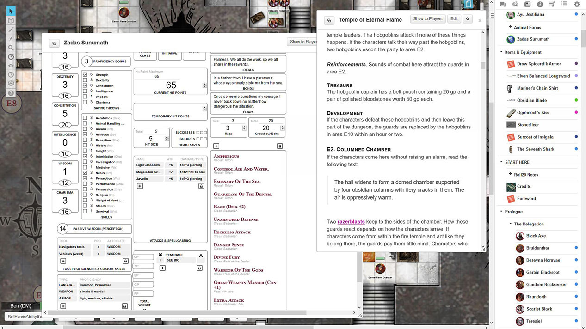Collapse The Delegation folder
The image size is (586, 329).
coord(510,224)
